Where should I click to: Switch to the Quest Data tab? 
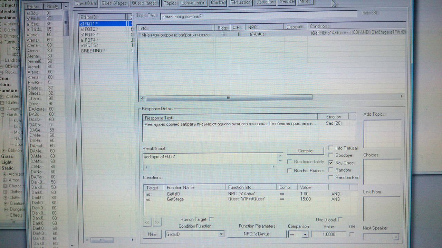tap(86, 3)
